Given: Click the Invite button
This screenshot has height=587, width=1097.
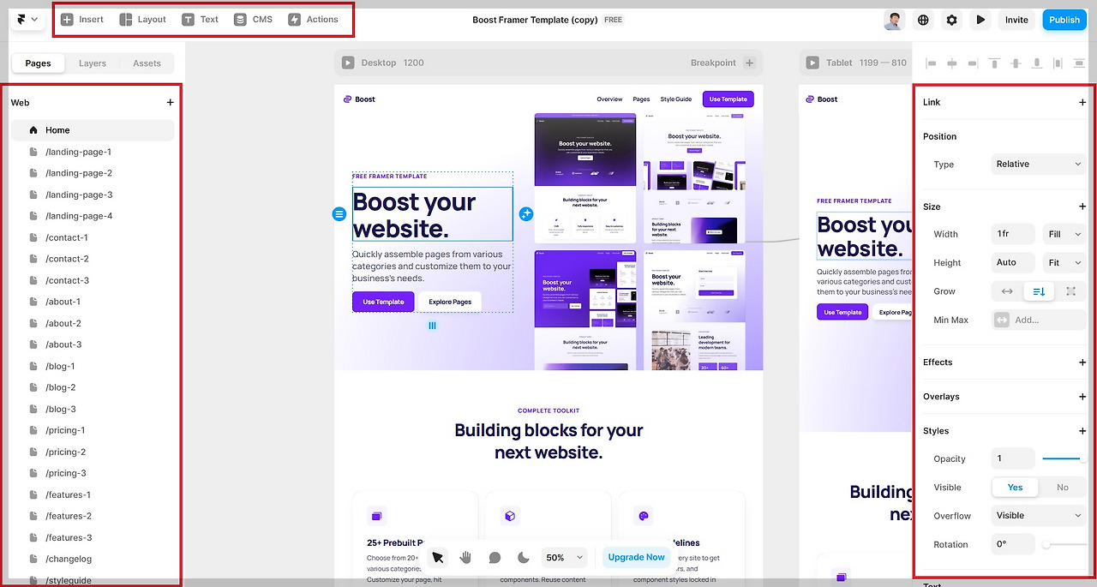Looking at the screenshot, I should (x=1016, y=20).
